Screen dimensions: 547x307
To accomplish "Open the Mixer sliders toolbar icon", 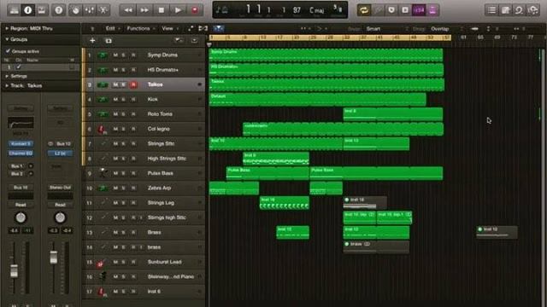I will (x=90, y=10).
